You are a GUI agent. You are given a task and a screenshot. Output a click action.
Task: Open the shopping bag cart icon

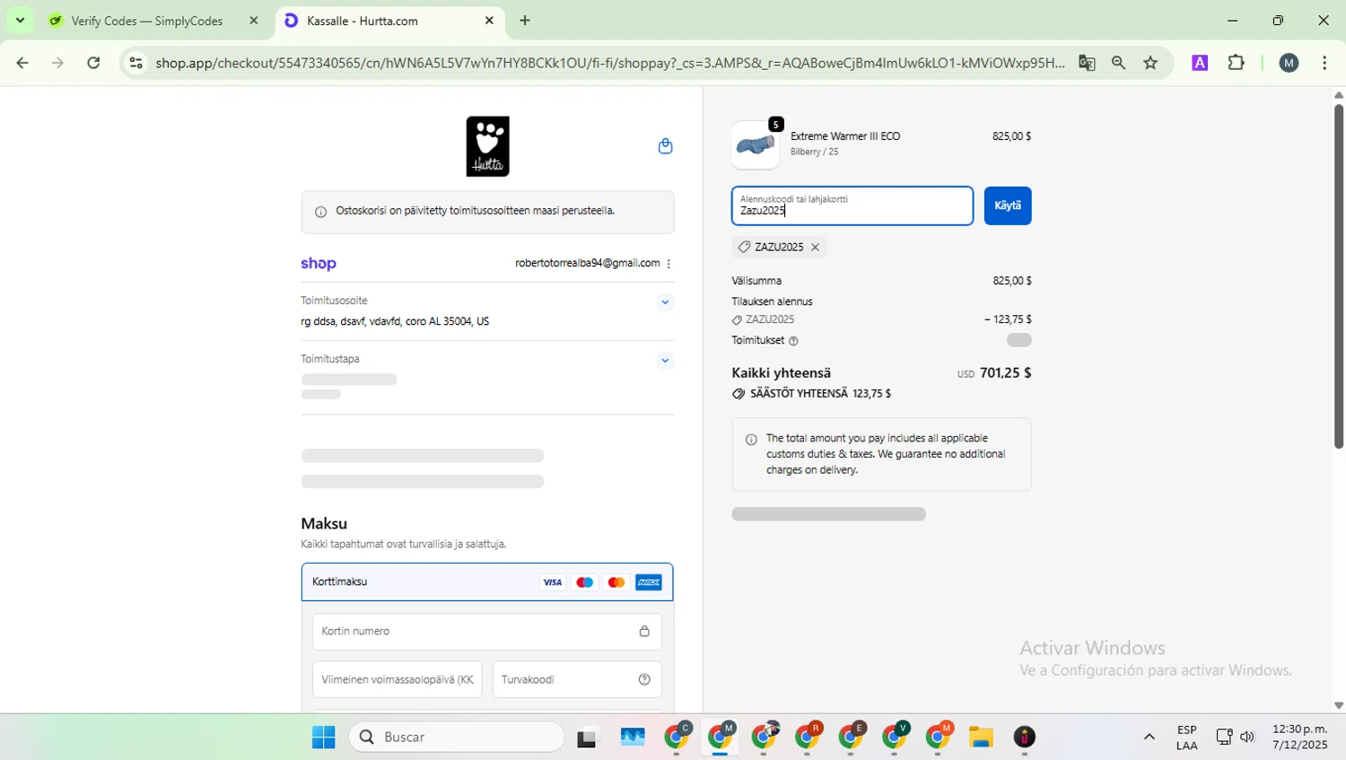click(665, 146)
